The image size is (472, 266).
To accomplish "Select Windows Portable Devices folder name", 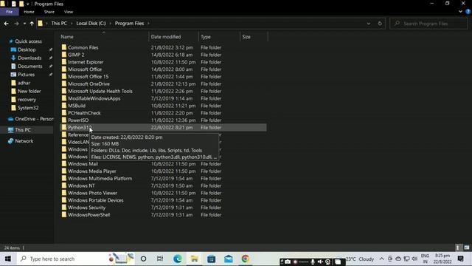I will coord(96,200).
